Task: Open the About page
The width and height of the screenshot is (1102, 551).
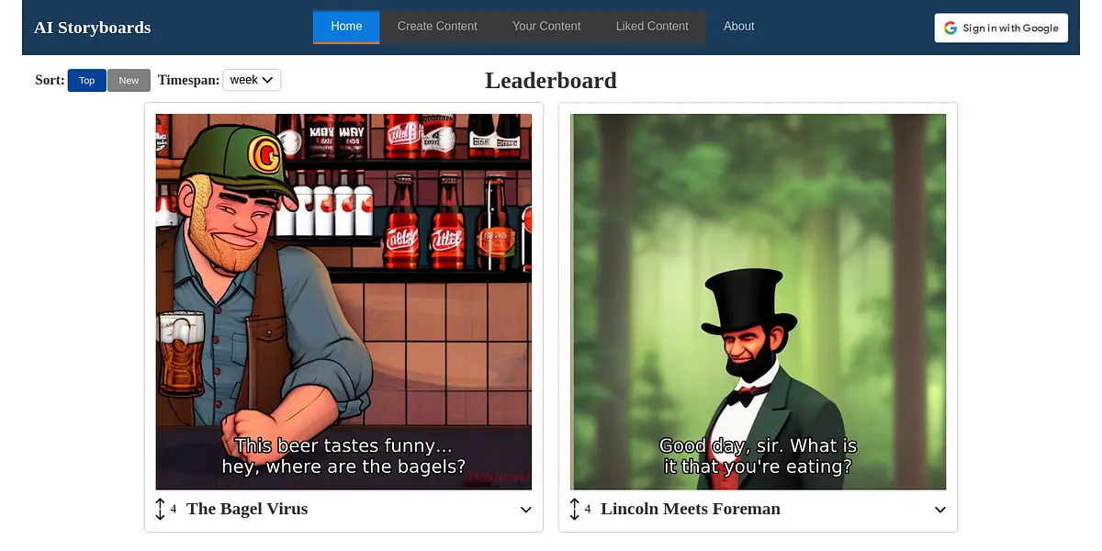Action: tap(739, 27)
